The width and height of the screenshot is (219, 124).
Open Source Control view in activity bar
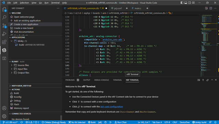[4, 26]
